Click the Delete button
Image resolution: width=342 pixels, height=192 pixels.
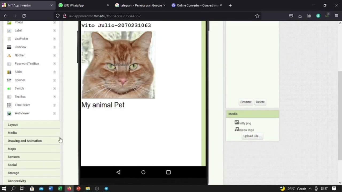tap(260, 102)
